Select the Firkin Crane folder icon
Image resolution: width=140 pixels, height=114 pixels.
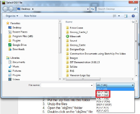(67, 28)
